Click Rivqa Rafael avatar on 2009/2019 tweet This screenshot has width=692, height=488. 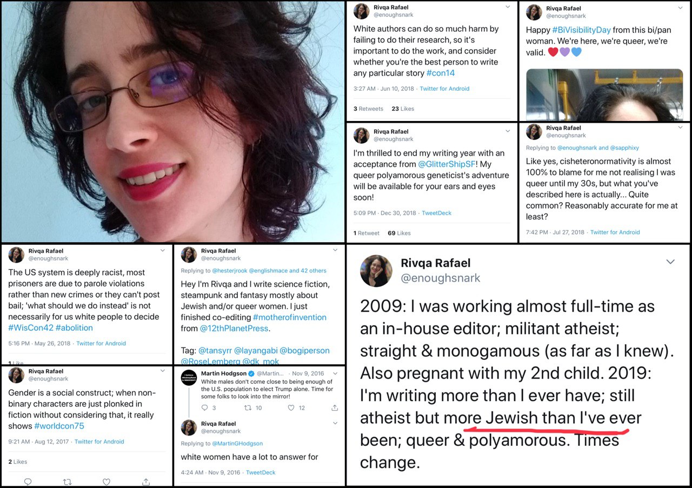coord(376,271)
